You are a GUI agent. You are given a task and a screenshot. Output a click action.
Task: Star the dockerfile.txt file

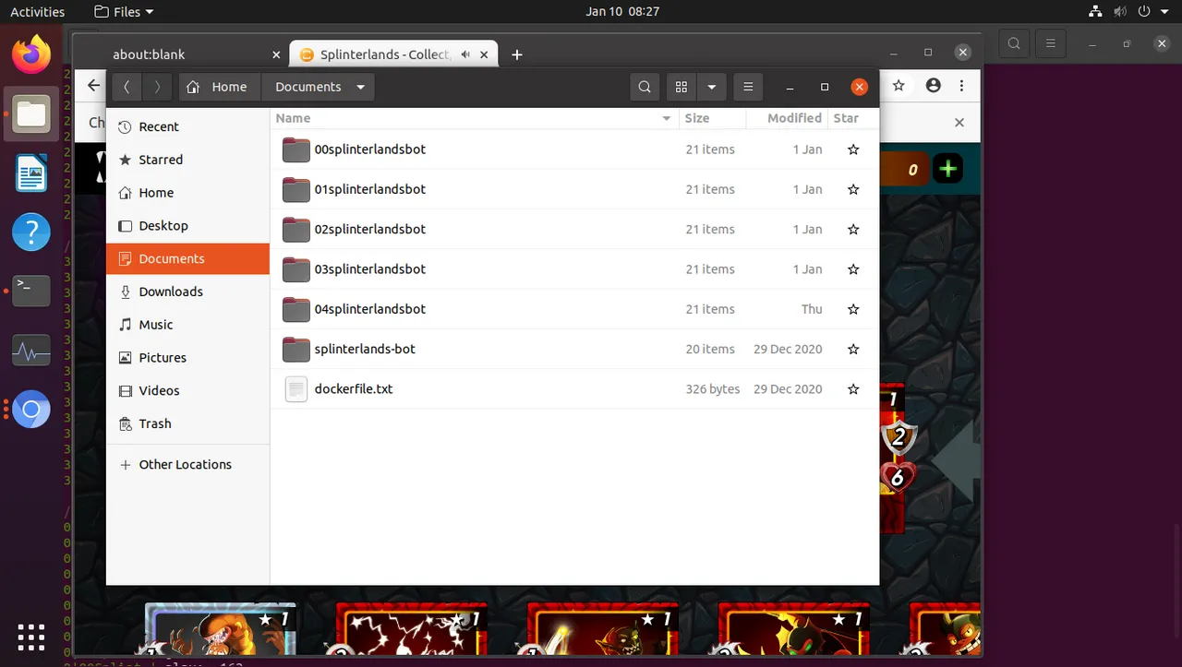click(853, 389)
